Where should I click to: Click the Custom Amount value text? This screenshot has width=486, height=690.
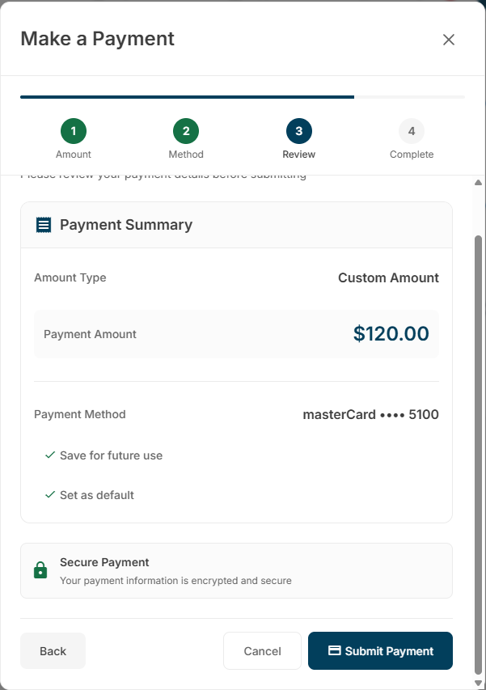(x=388, y=277)
